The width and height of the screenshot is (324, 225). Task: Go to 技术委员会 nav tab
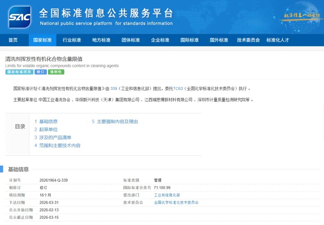coord(248,40)
